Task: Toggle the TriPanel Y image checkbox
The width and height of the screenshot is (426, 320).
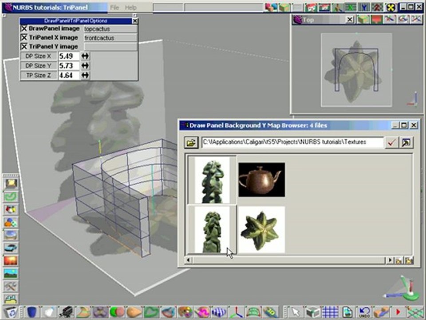Action: tap(24, 47)
